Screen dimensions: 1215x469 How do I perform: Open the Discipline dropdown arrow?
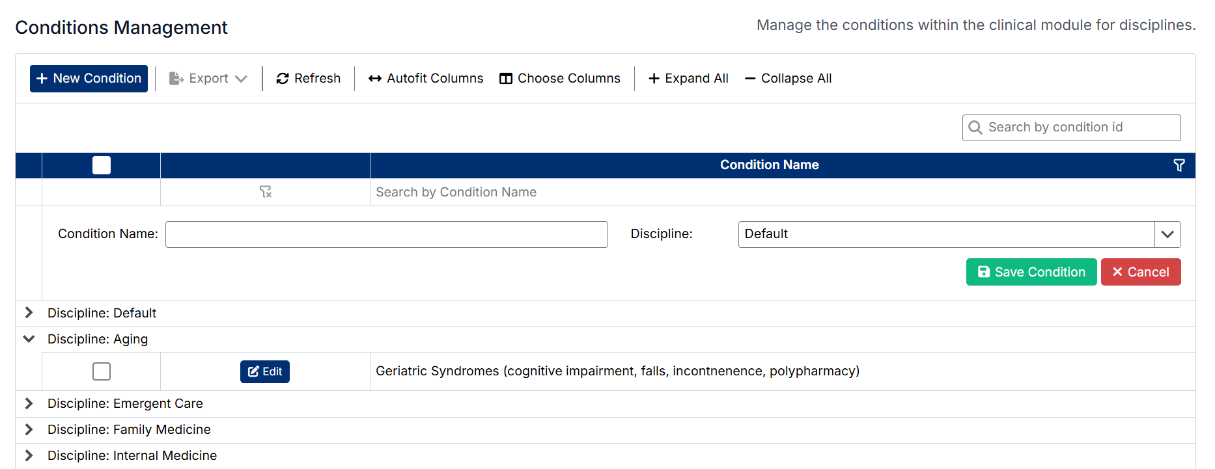point(1167,234)
